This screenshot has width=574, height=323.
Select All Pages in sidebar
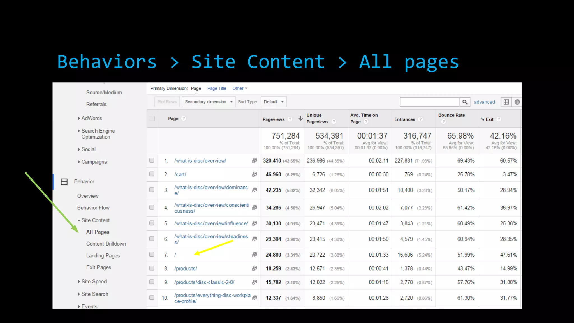(98, 232)
